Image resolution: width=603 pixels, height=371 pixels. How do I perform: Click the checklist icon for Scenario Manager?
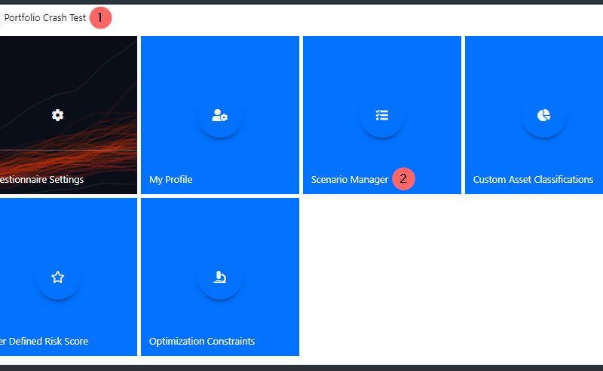click(382, 115)
